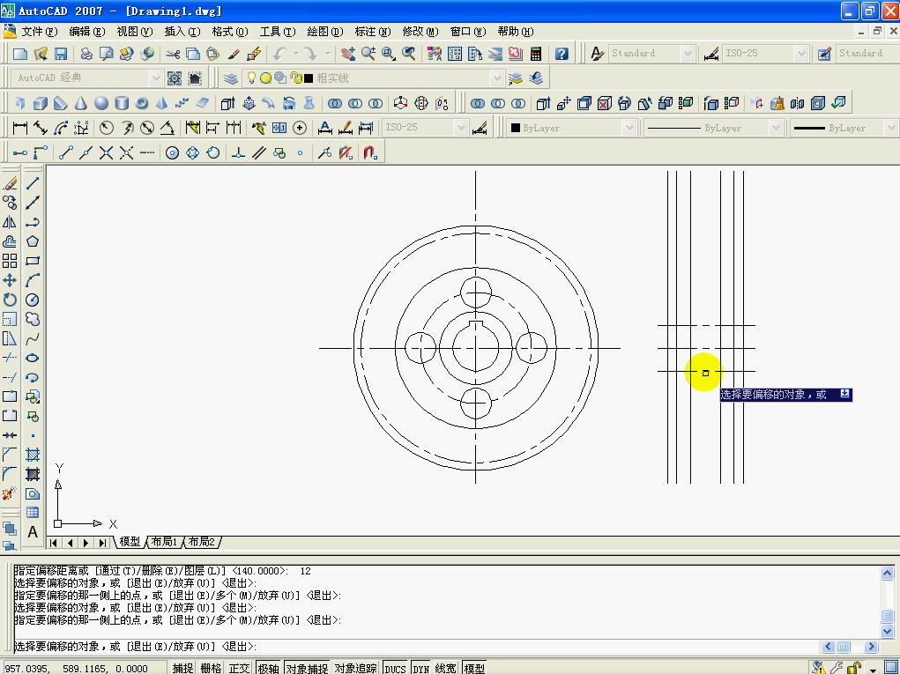Open the QuickCalc calculator icon

point(536,54)
